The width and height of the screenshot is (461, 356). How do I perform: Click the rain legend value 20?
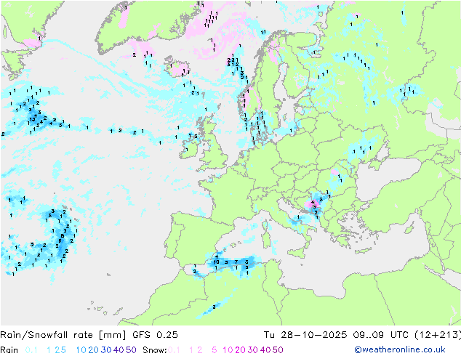[x=94, y=350]
